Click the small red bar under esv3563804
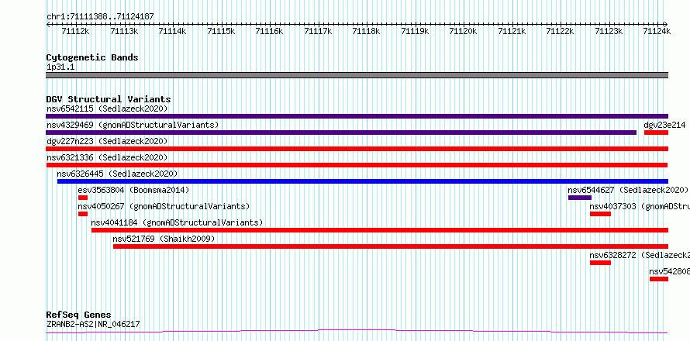Screen dimensions: 690x341 tap(83, 198)
